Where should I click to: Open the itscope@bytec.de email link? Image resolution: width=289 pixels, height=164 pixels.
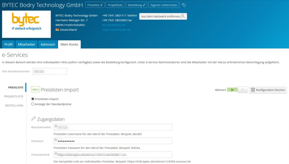(x=114, y=25)
